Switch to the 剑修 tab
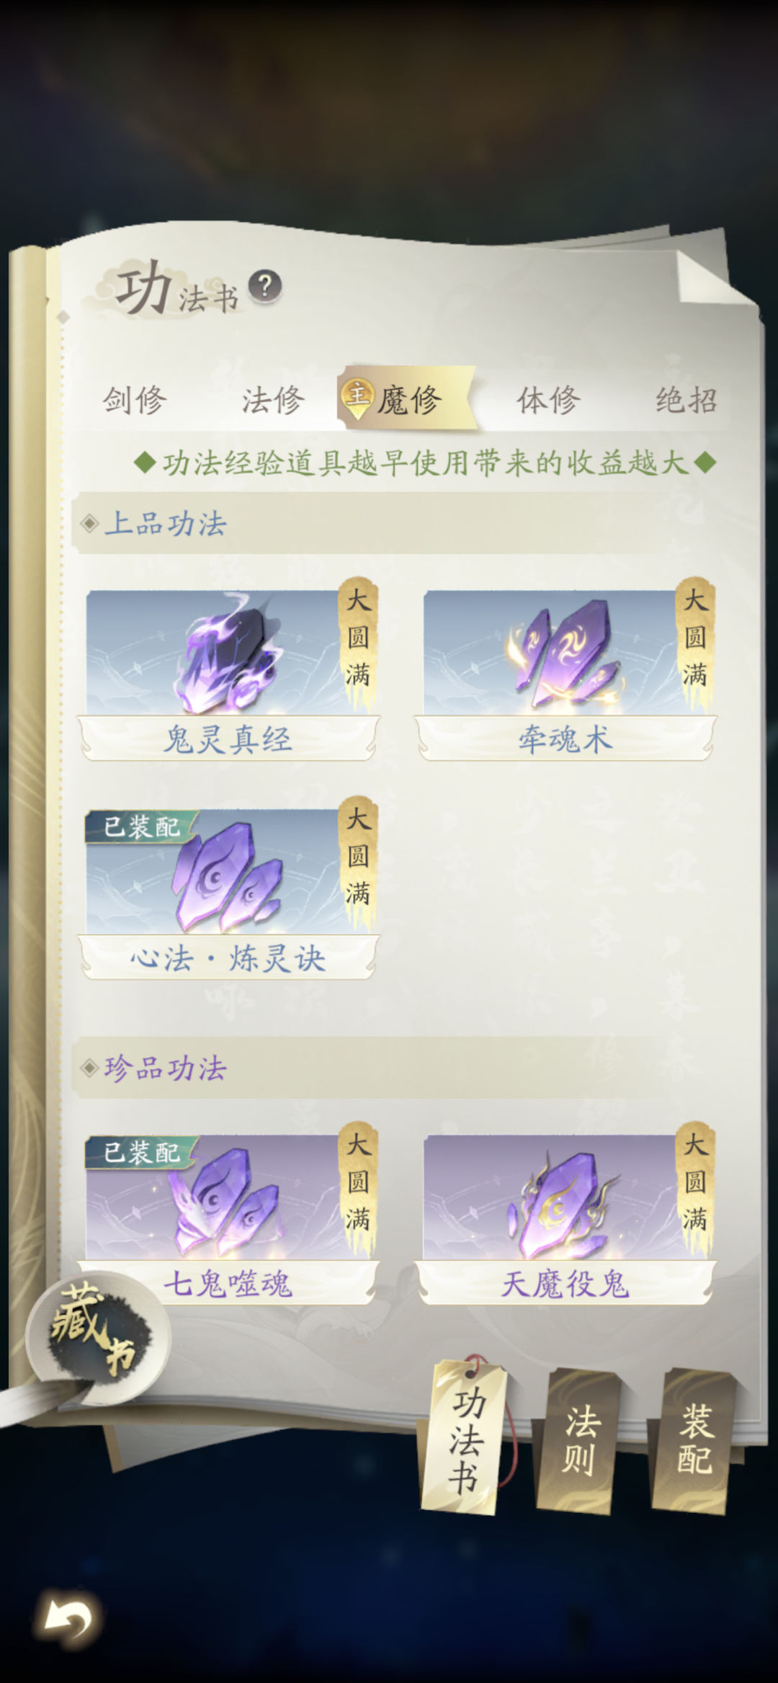The image size is (778, 1683). pos(134,400)
